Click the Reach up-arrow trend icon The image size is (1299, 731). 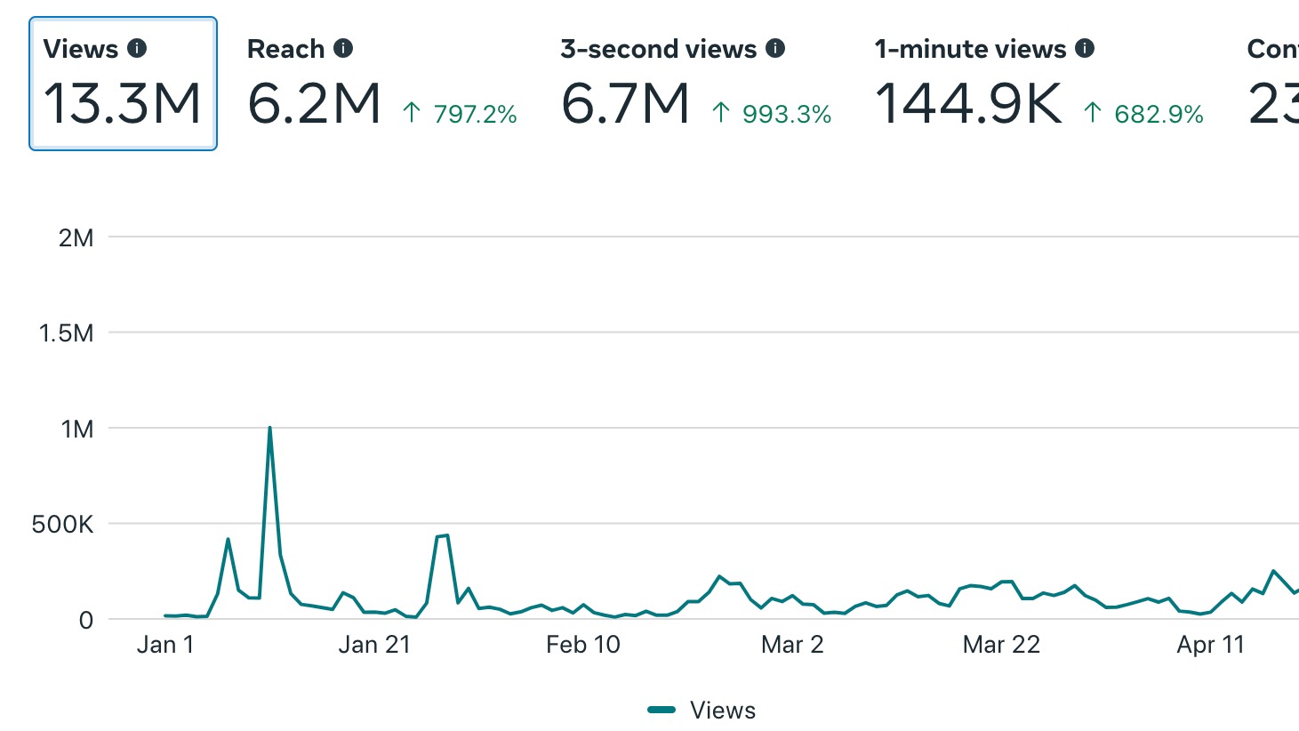click(x=411, y=112)
